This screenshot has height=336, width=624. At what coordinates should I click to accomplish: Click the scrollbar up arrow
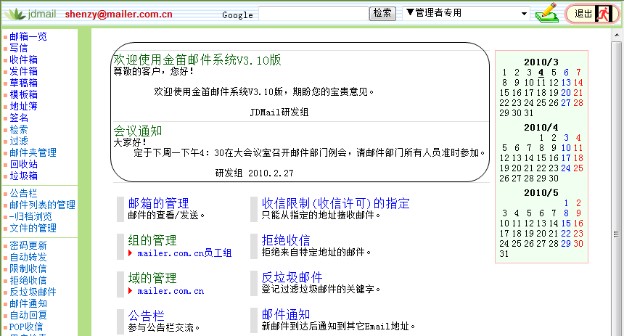click(x=617, y=35)
